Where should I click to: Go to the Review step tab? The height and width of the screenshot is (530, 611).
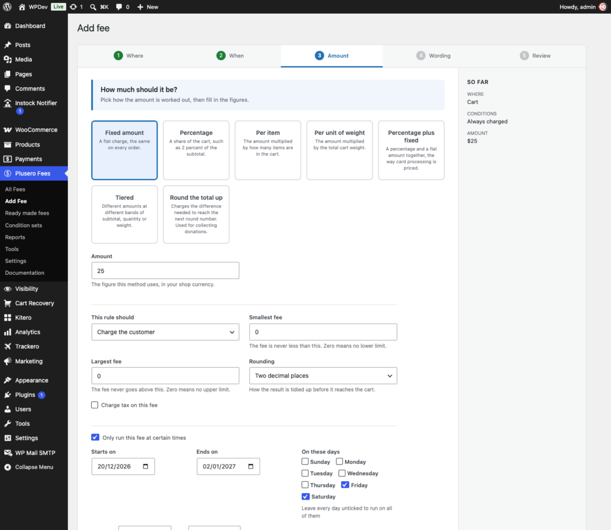coord(535,55)
